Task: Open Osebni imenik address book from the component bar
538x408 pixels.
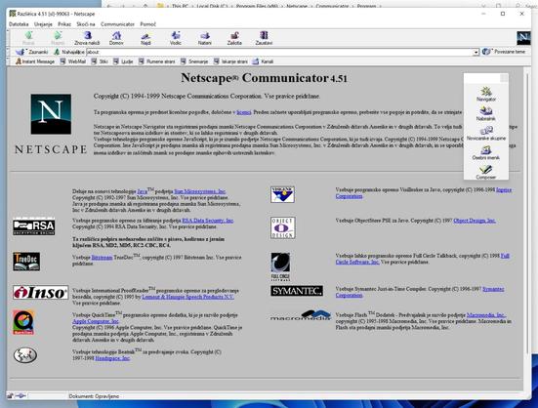Action: (x=486, y=153)
